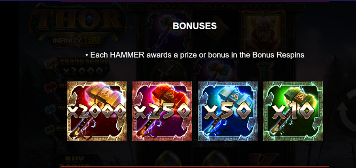The image size is (356, 168).
Task: Click the dimmed blue minor hammer icon
Action: click(52, 112)
